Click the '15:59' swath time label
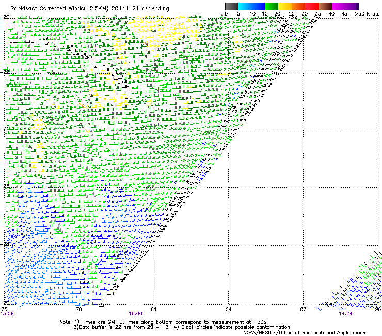The image size is (382, 336). tap(7, 314)
